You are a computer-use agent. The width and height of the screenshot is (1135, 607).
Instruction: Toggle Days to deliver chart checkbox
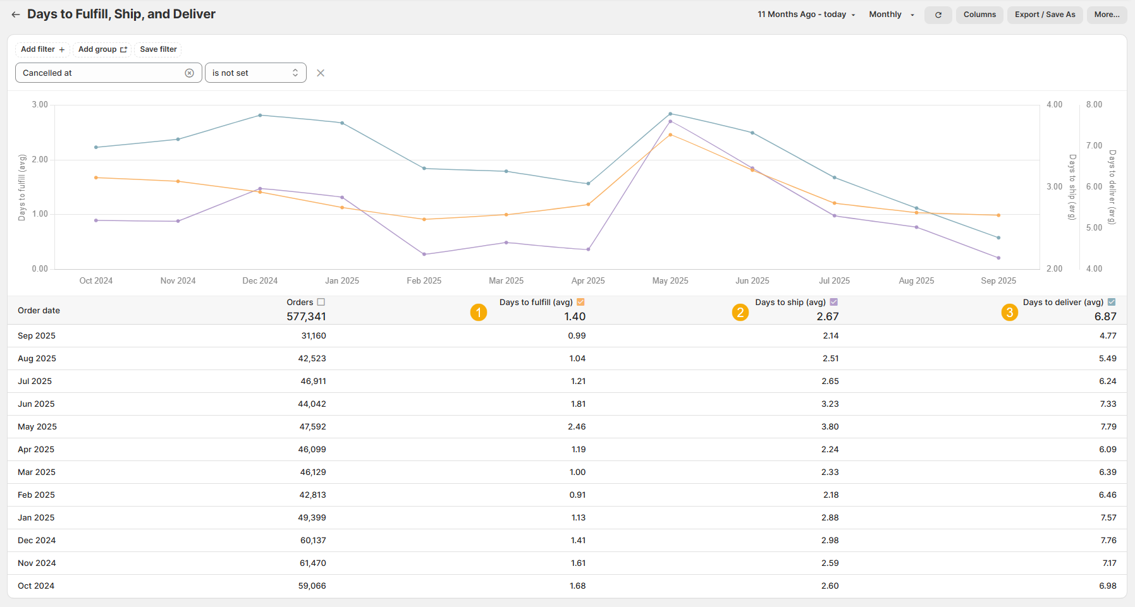(1112, 302)
